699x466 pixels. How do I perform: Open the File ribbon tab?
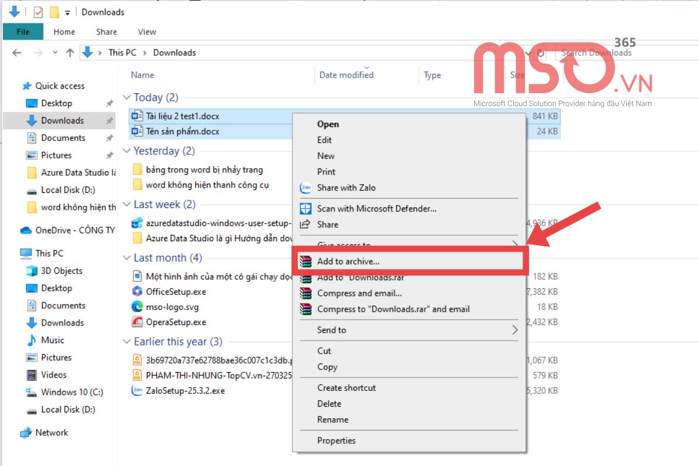23,32
